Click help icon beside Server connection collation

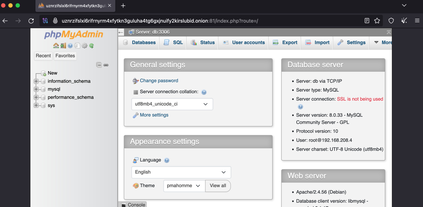[204, 92]
